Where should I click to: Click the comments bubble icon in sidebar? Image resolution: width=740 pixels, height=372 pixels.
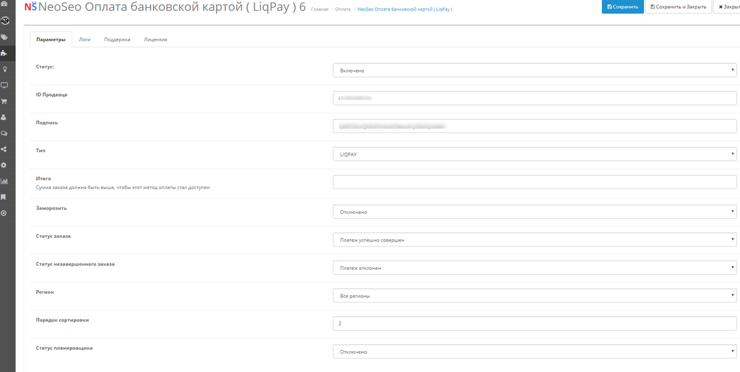[x=4, y=133]
